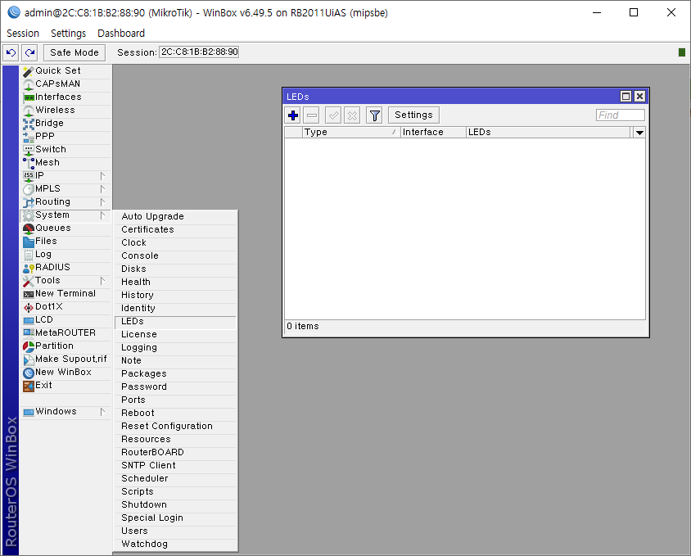Open the CAPsMAN sidebar entry
Image resolution: width=691 pixels, height=556 pixels.
65,84
